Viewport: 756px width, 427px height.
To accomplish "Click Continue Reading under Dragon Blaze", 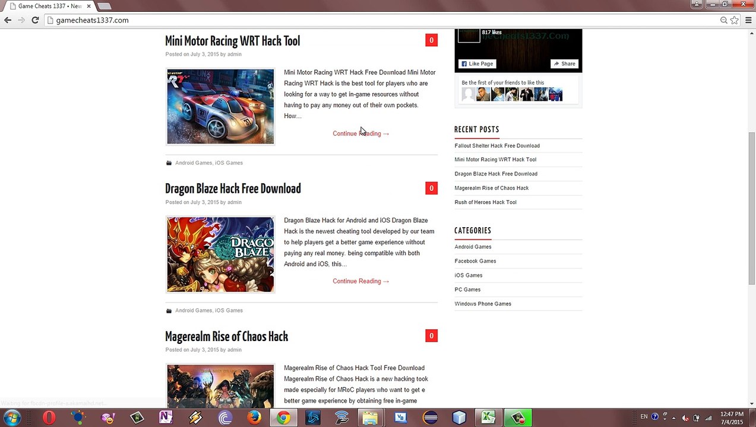I will [x=360, y=281].
